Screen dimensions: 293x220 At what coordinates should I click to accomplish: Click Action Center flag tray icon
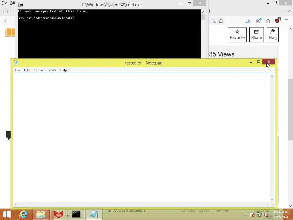pos(252,215)
